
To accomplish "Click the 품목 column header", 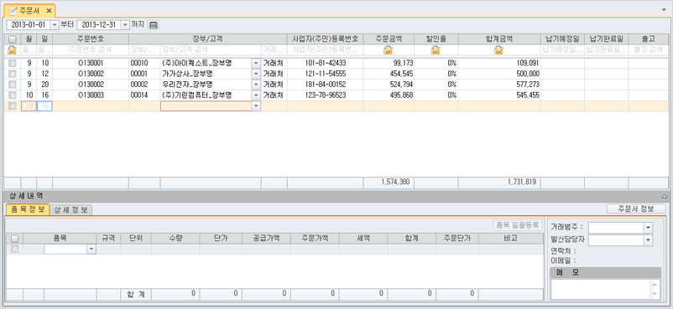I will [x=60, y=239].
